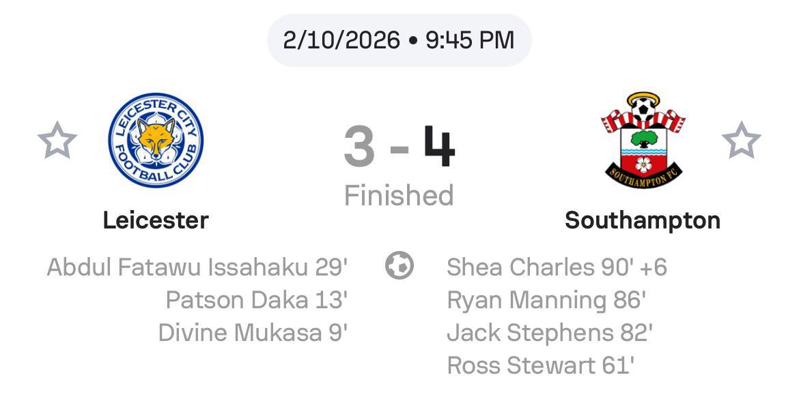Select the Leicester team name
799x401 pixels.
click(x=156, y=220)
